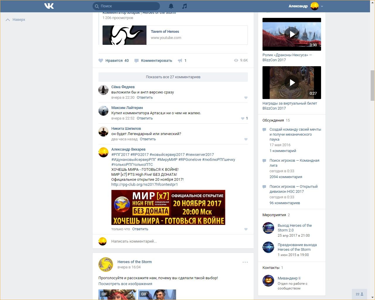Open discussion Поиск игроков — Открытый дивизион
Image resolution: width=375 pixels, height=300 pixels.
pyautogui.click(x=294, y=189)
